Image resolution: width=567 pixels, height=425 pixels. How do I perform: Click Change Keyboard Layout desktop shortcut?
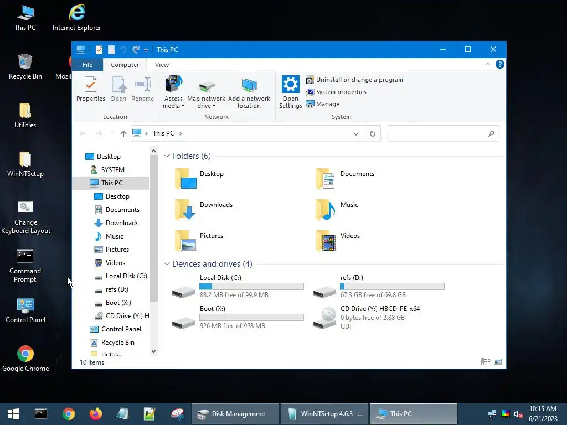coord(25,217)
